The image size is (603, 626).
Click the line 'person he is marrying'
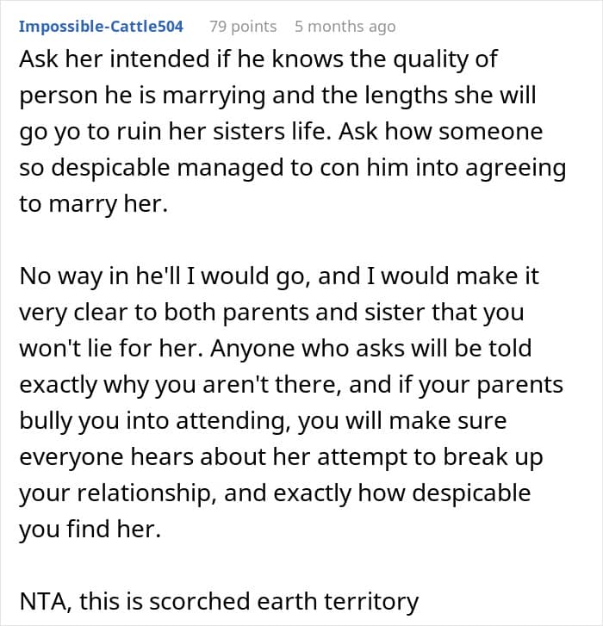(x=277, y=96)
